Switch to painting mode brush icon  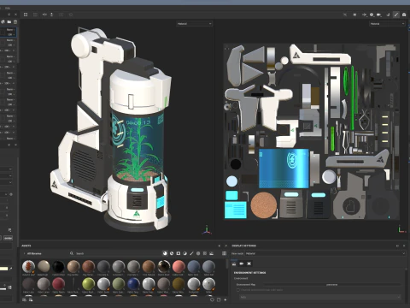tap(396, 15)
